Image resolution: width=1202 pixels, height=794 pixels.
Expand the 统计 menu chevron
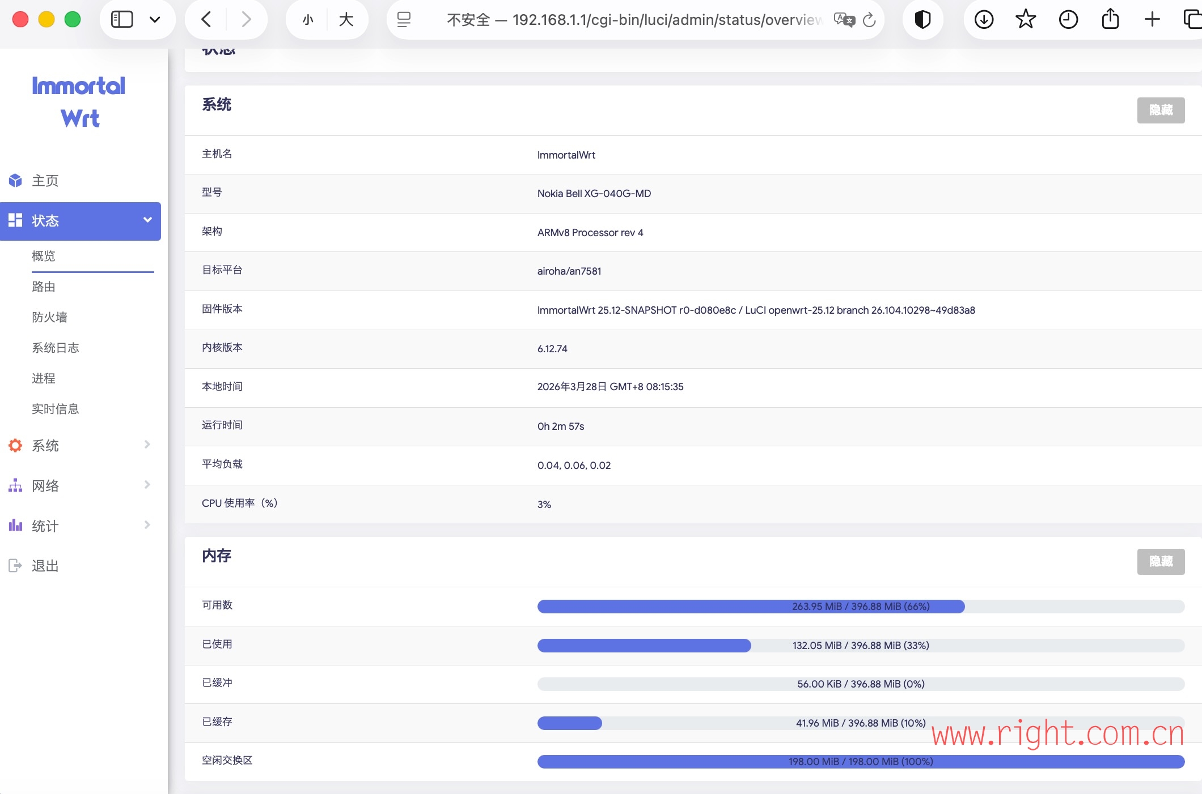(147, 525)
